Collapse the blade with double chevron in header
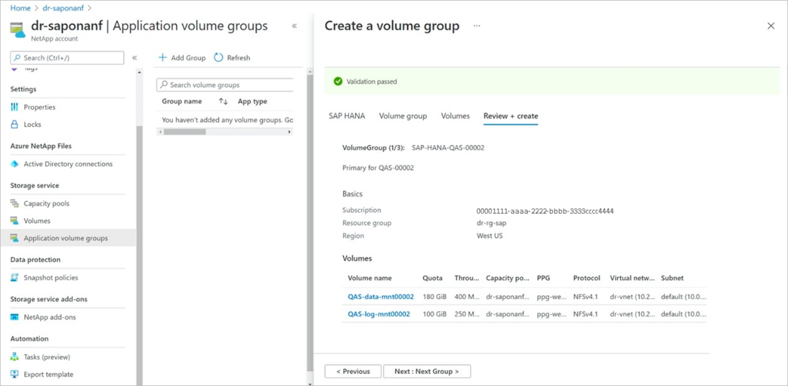This screenshot has width=788, height=386. 294,26
